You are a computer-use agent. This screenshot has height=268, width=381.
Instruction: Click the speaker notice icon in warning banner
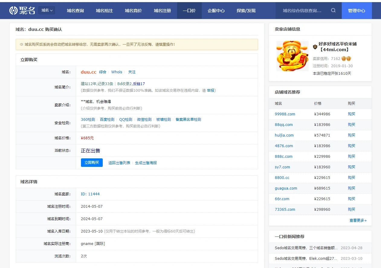[x=21, y=44]
